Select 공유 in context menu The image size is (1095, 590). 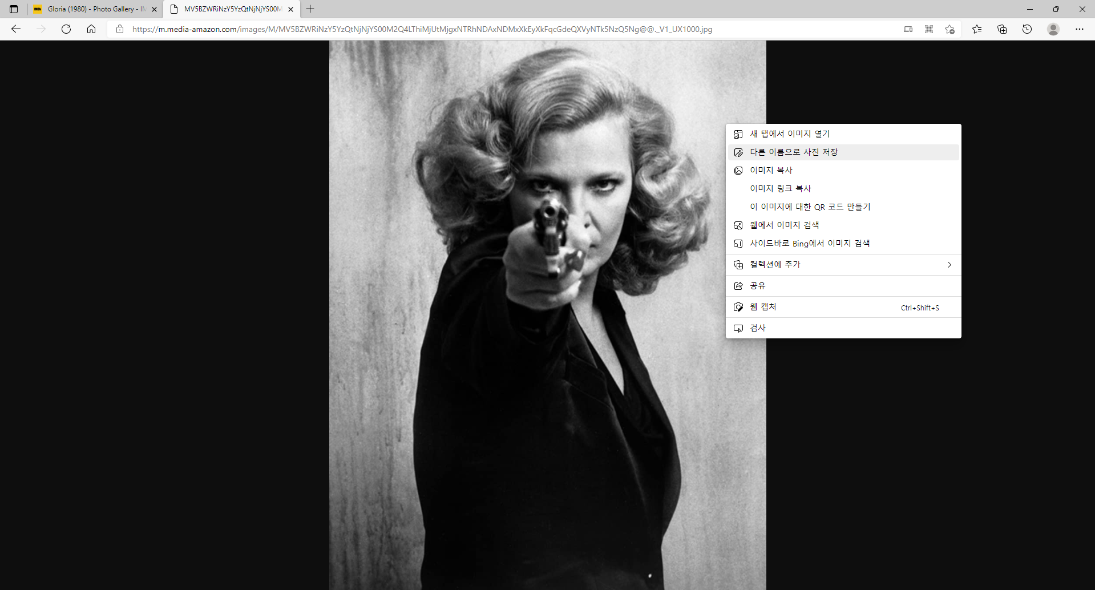pos(843,286)
